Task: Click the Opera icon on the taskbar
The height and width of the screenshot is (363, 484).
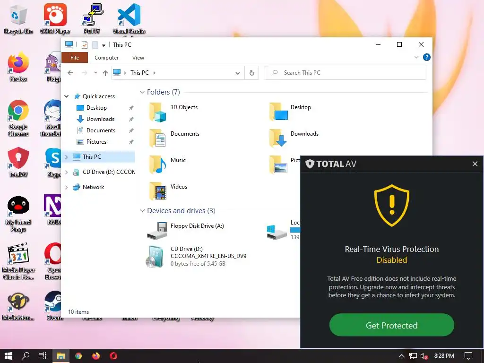Action: pos(113,356)
